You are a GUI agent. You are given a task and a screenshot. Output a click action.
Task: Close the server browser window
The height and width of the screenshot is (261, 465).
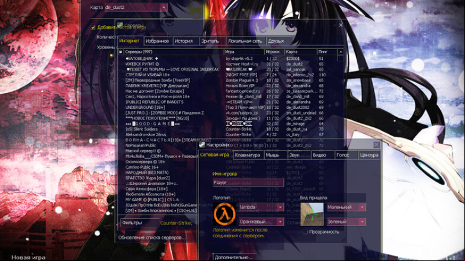[x=341, y=25]
